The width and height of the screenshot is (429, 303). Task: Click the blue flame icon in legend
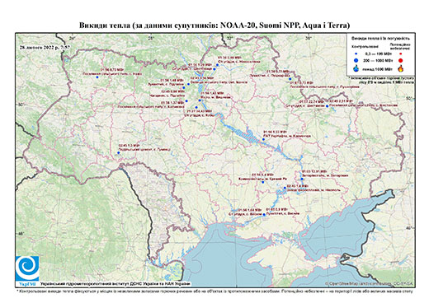(x=356, y=68)
